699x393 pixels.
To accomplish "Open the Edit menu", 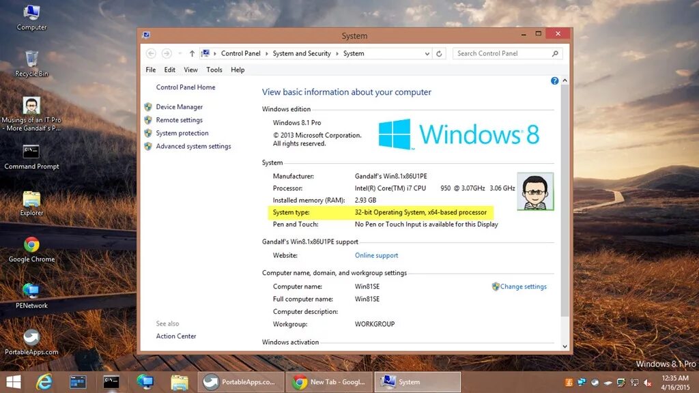I will 169,70.
